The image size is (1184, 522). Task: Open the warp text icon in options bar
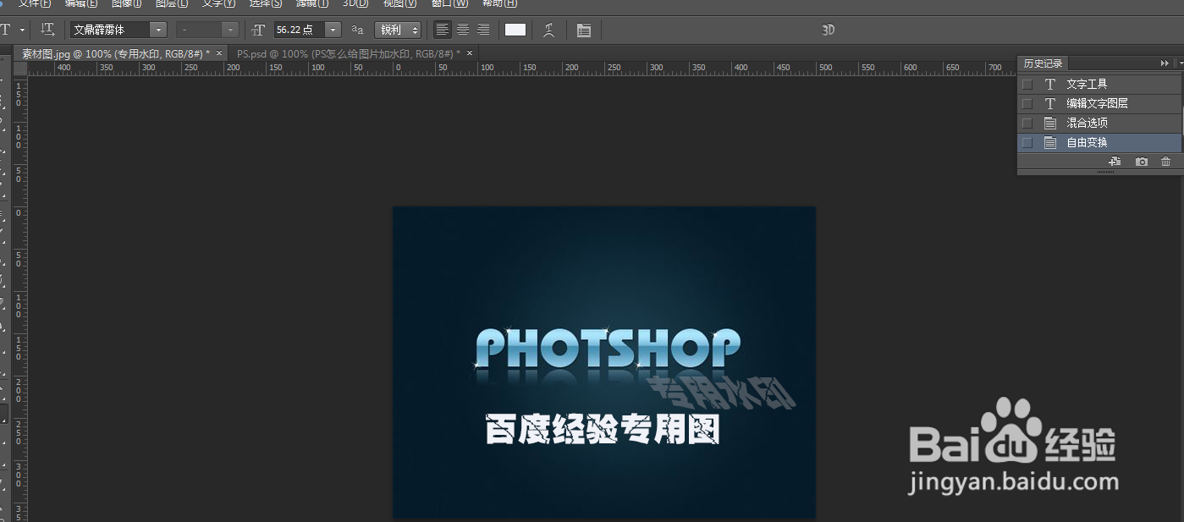pos(548,30)
